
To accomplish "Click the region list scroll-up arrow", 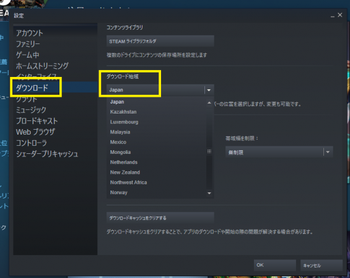I will click(209, 102).
